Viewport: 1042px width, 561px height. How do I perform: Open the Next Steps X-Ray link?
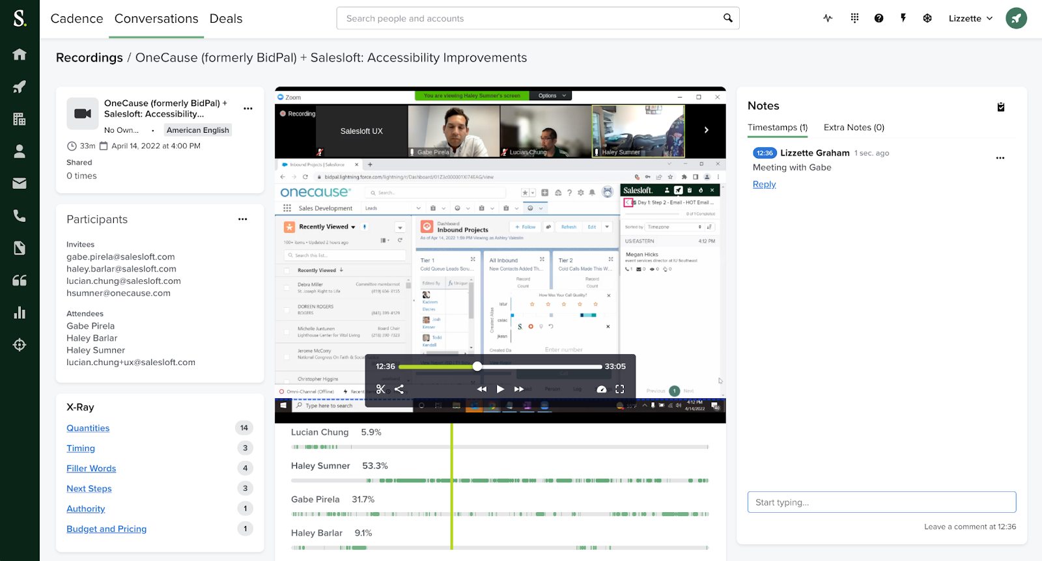(x=89, y=489)
